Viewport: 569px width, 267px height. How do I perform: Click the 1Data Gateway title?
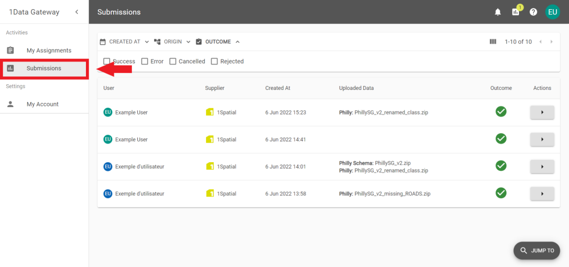pos(34,12)
